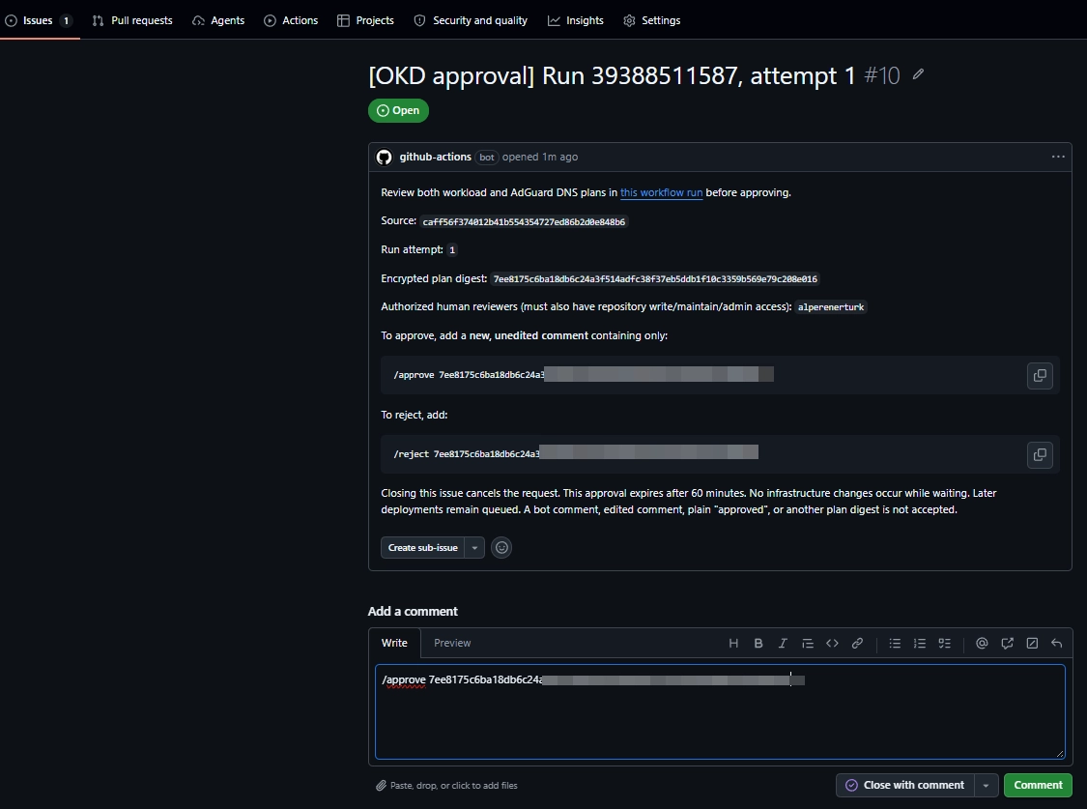This screenshot has height=809, width=1087.
Task: Follow the 'this workflow run' link
Action: coord(661,192)
